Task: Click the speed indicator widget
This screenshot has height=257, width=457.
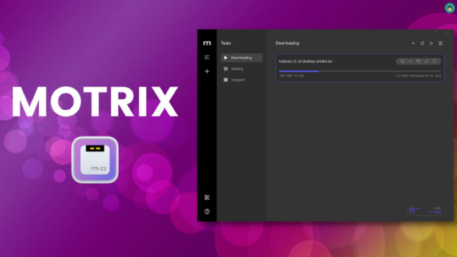Action: (426, 210)
